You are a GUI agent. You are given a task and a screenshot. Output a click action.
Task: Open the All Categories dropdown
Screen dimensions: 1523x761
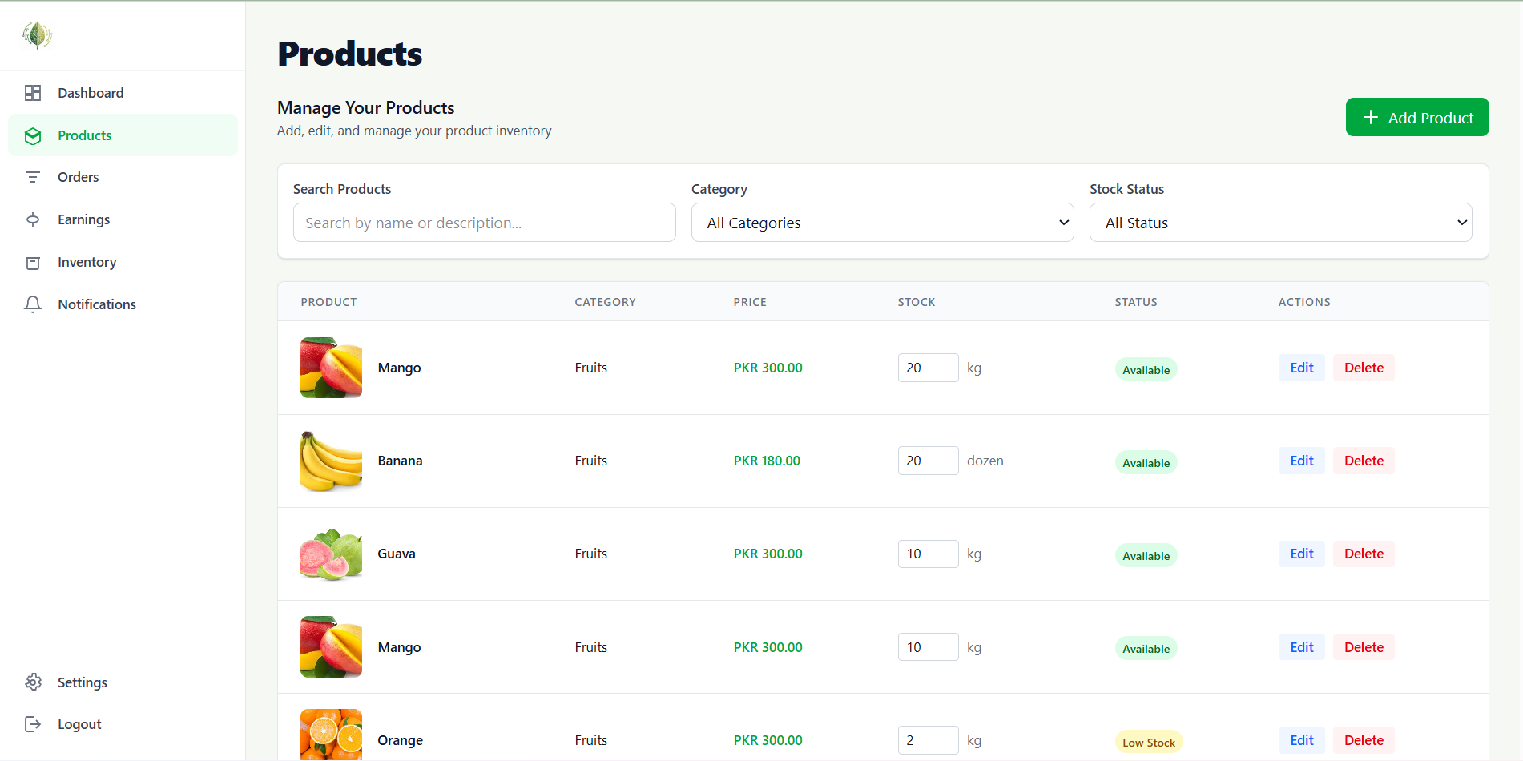pos(883,223)
